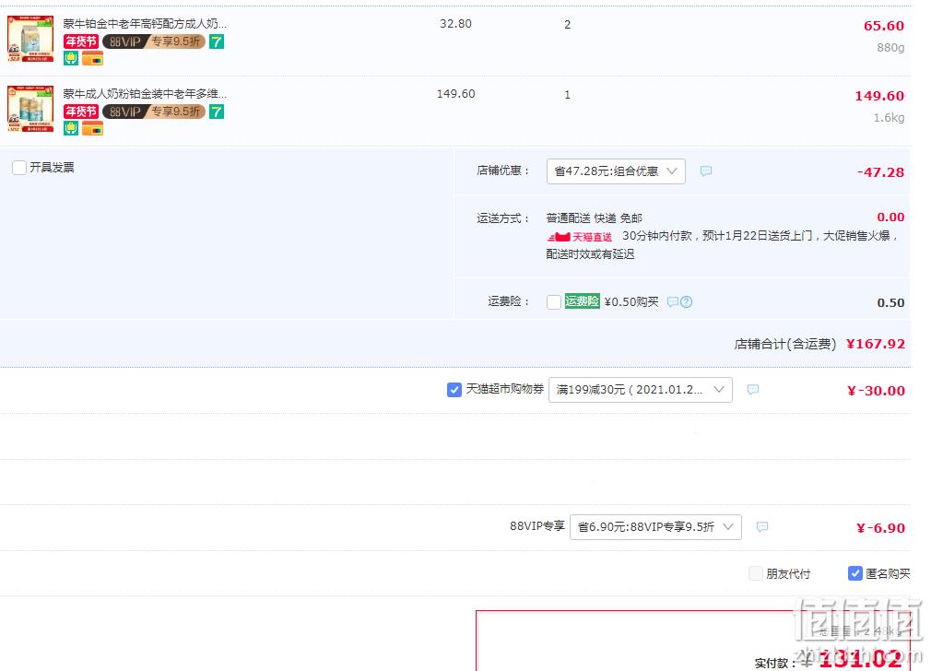Image resolution: width=931 pixels, height=671 pixels.
Task: Click the 88VIP 专享9.5折 tag on second product
Action: click(154, 112)
